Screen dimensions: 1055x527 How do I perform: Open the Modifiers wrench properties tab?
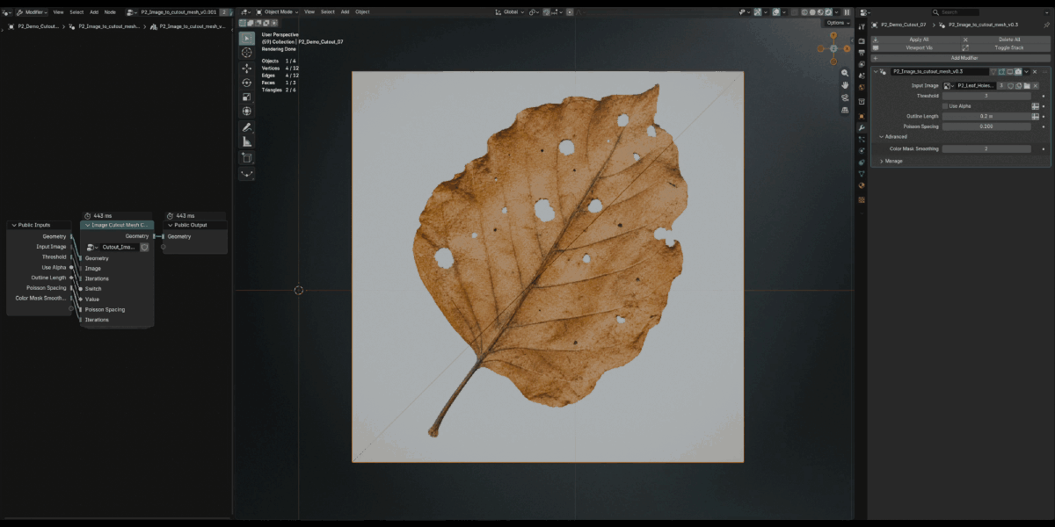point(861,127)
